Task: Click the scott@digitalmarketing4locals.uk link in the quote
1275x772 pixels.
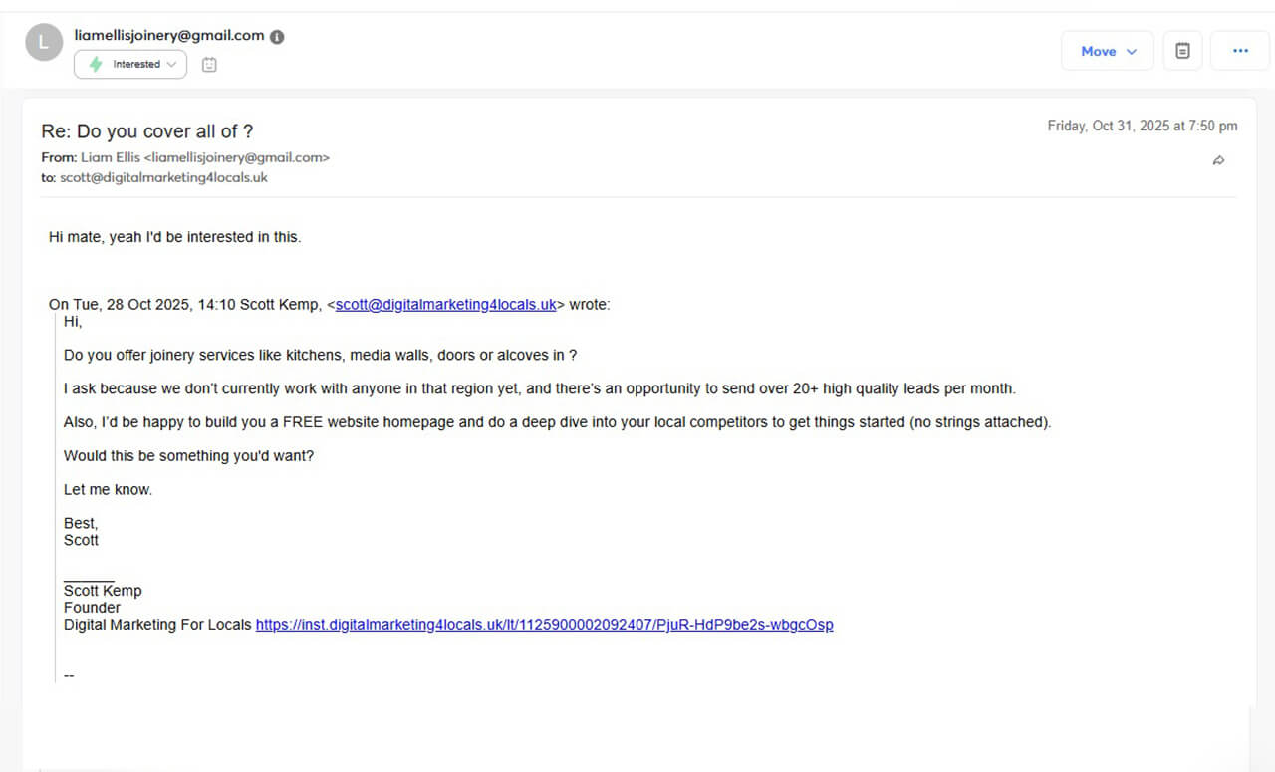Action: click(445, 305)
